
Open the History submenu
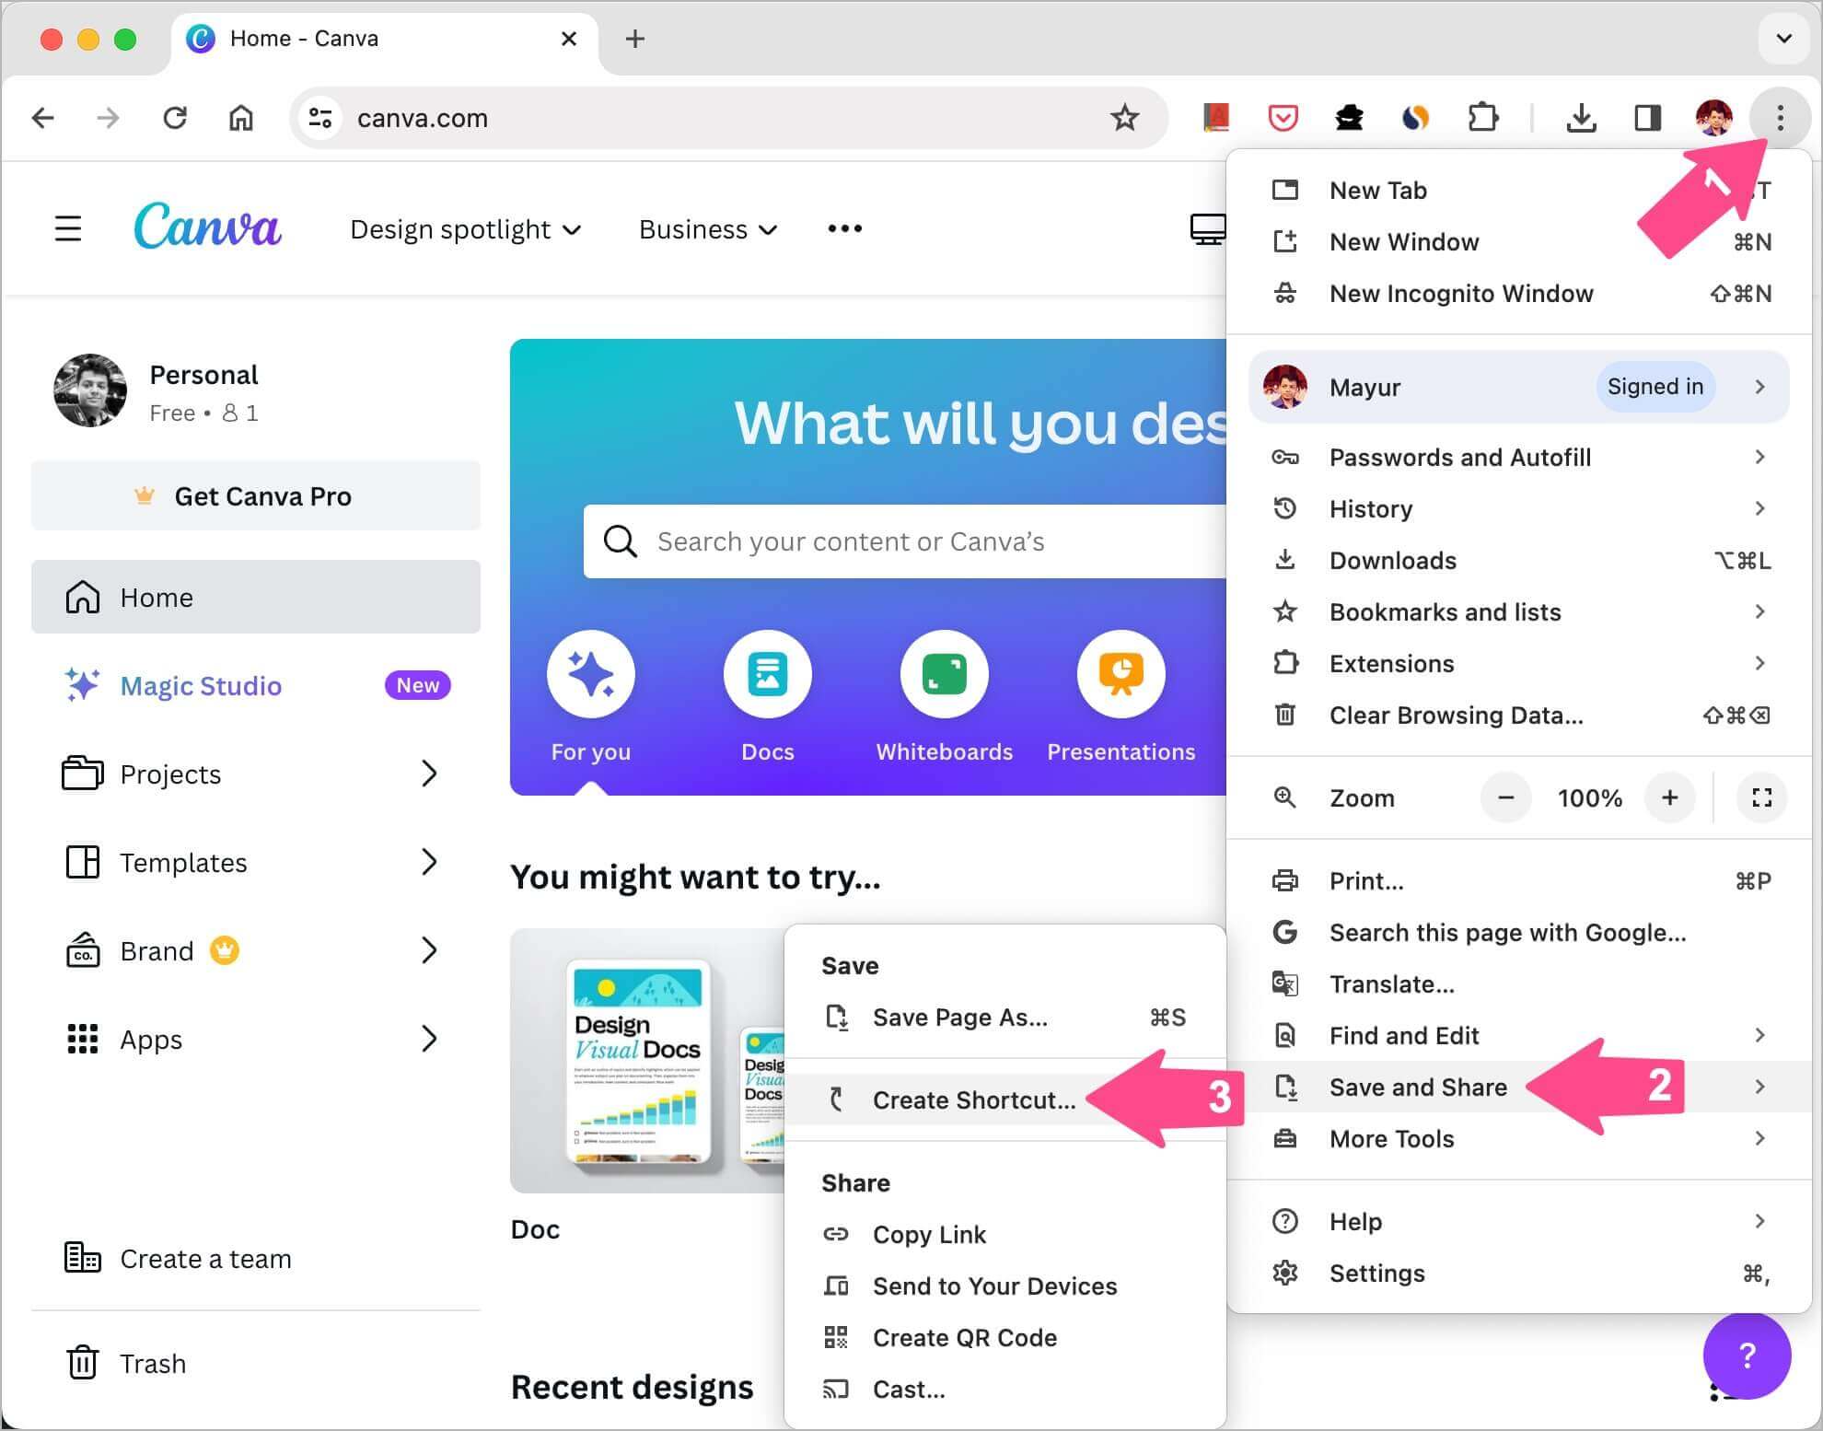[x=1519, y=508]
